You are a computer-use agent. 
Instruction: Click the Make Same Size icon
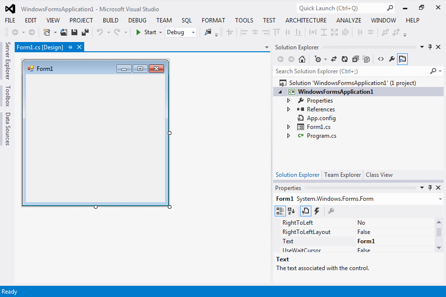click(334, 32)
